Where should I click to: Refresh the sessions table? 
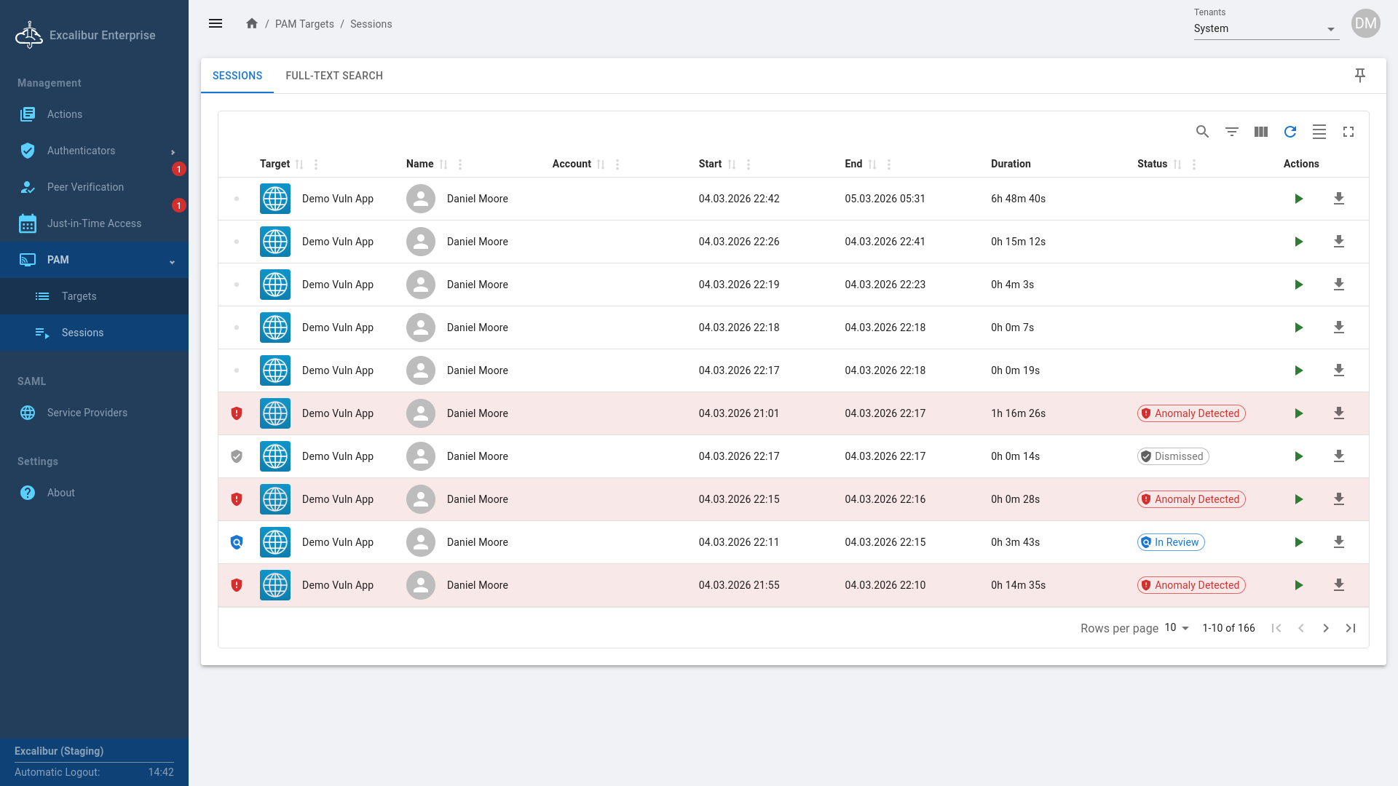1290,132
